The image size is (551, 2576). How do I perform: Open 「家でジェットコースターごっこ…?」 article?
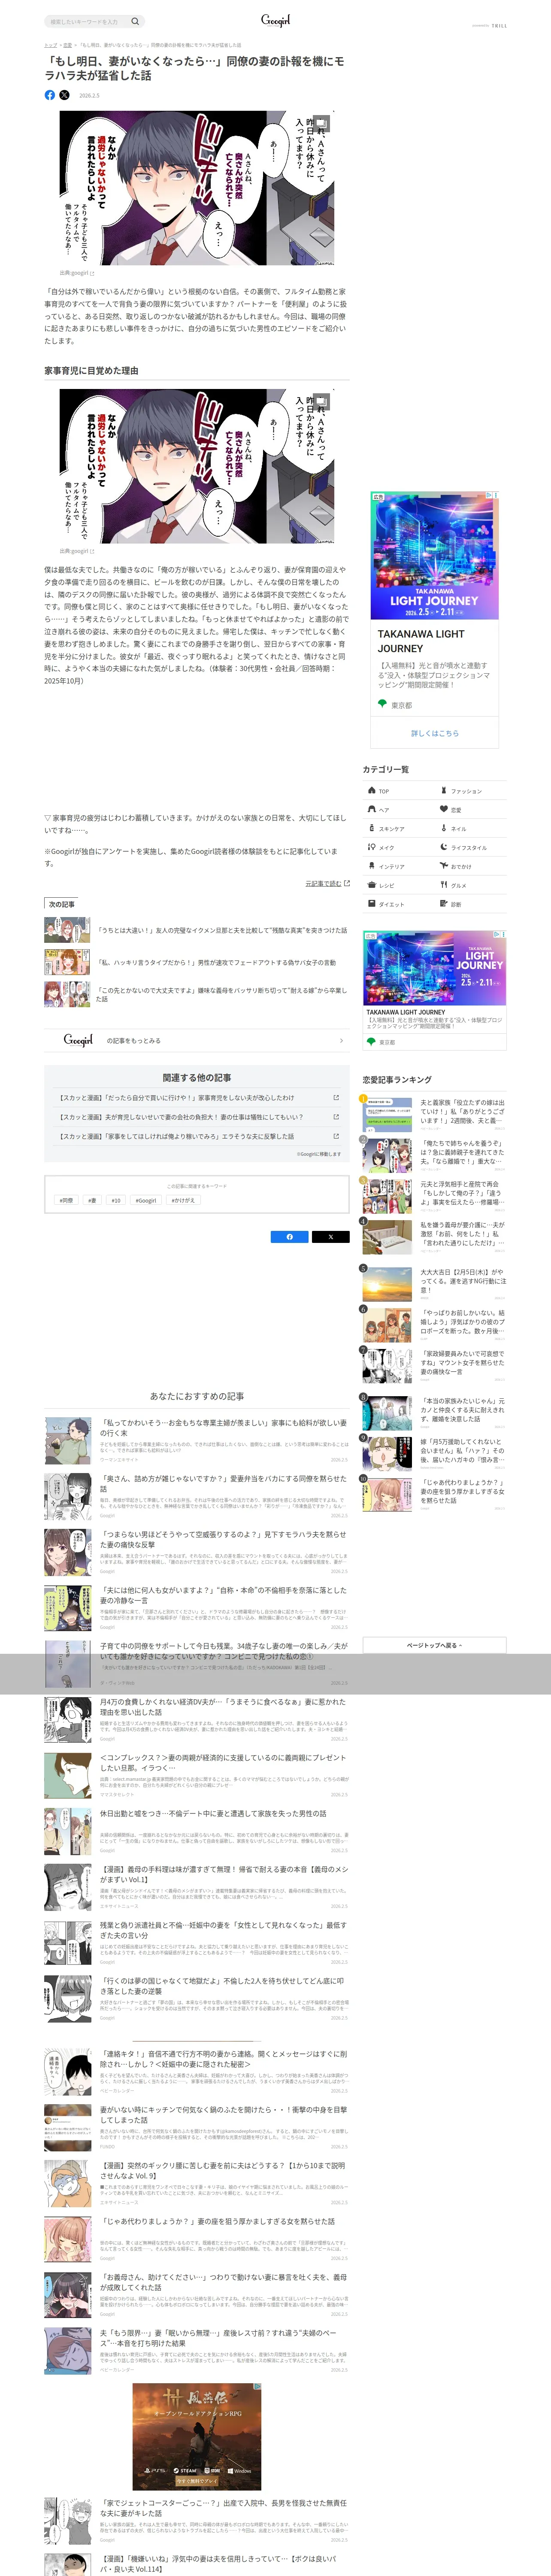pyautogui.click(x=196, y=2522)
